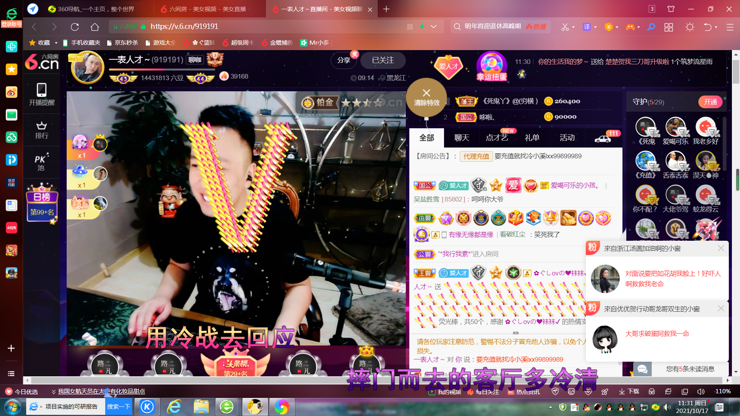This screenshot has width=740, height=416.
Task: Show hidden system tray icons arrow
Action: (550, 407)
